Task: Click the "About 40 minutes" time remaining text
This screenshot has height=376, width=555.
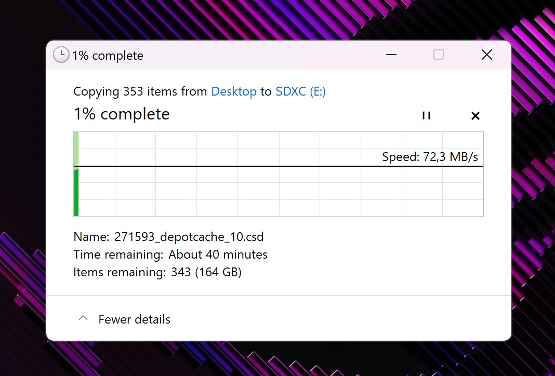Action: tap(218, 254)
